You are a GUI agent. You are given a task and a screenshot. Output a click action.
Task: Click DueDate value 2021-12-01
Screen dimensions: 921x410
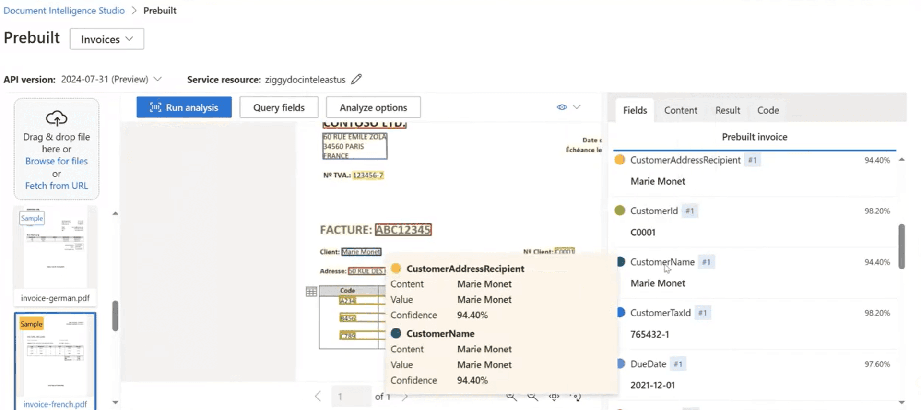(x=652, y=385)
